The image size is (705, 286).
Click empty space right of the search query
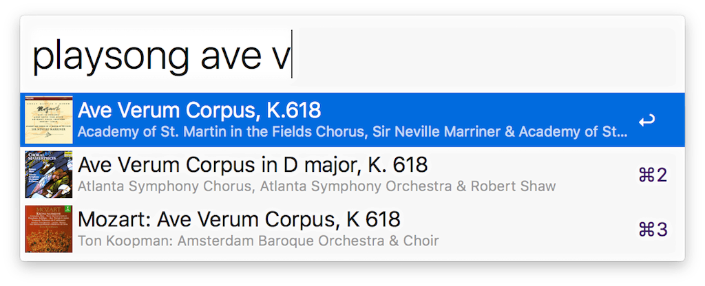coord(482,56)
